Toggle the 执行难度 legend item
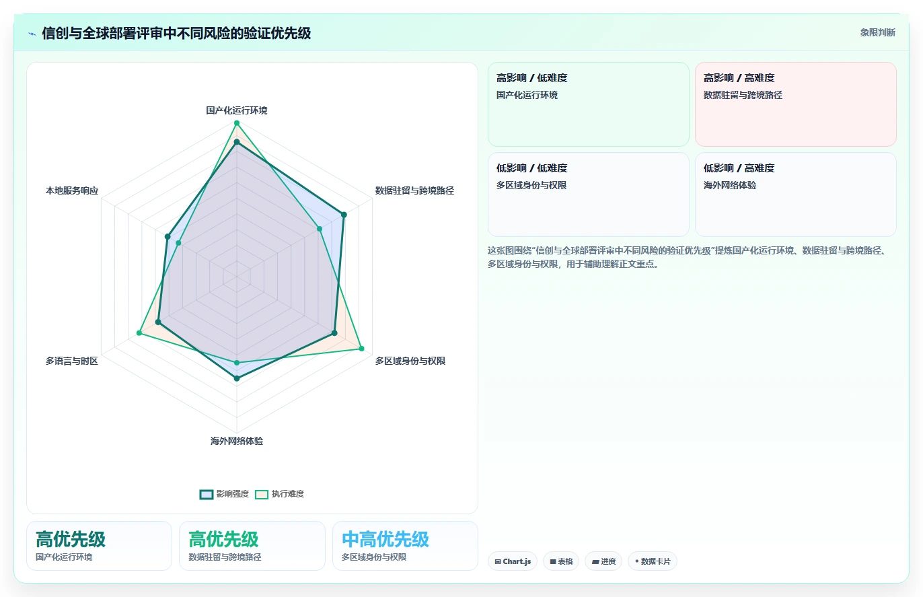Viewport: 923px width, 597px height. (280, 494)
